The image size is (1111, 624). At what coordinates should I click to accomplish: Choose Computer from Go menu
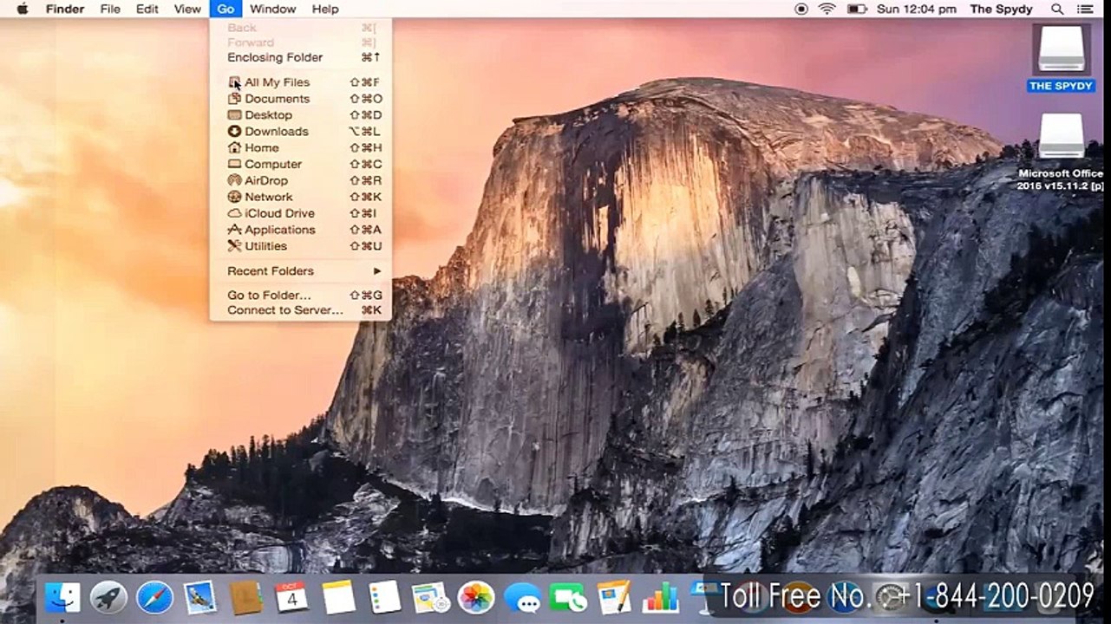[x=300, y=165]
